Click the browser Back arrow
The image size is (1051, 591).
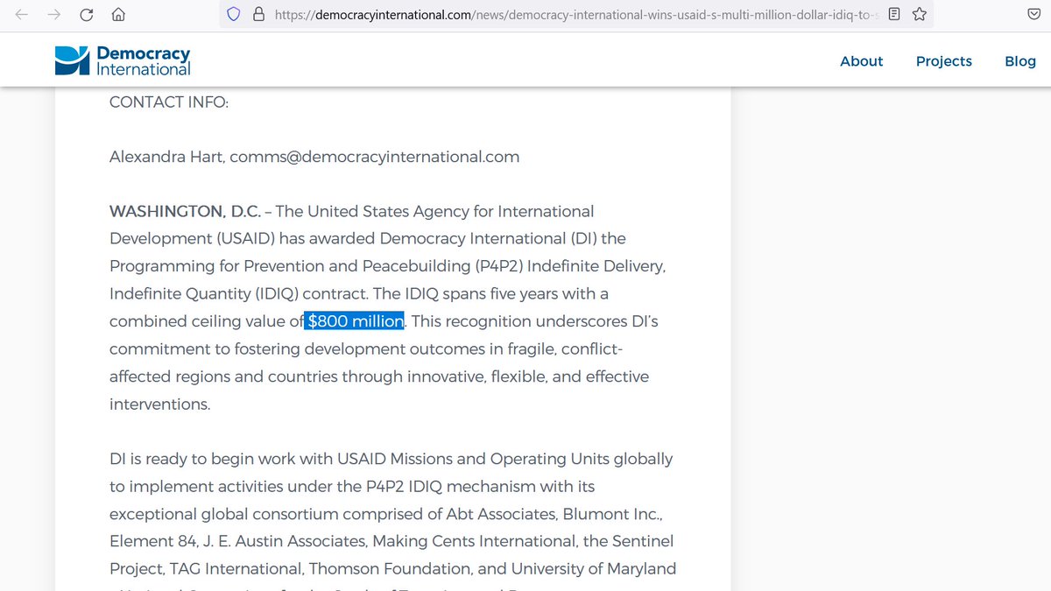21,15
